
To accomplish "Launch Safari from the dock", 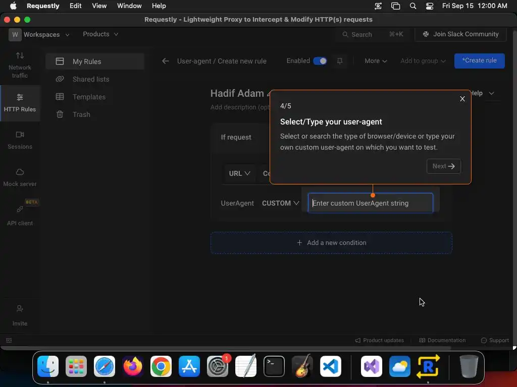I will 105,366.
